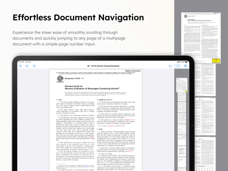Tap the Wi-Fi icon in the iPad status bar

pos(180,62)
